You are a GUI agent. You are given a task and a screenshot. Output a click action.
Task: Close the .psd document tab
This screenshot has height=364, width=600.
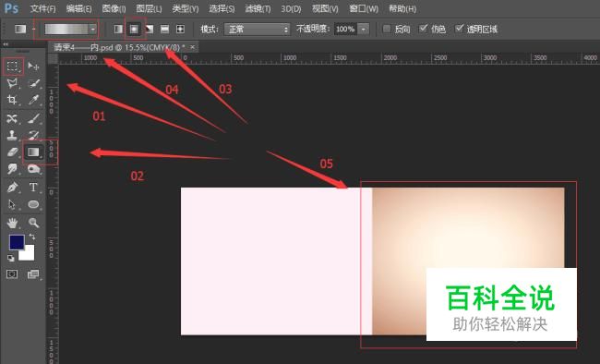[193, 47]
